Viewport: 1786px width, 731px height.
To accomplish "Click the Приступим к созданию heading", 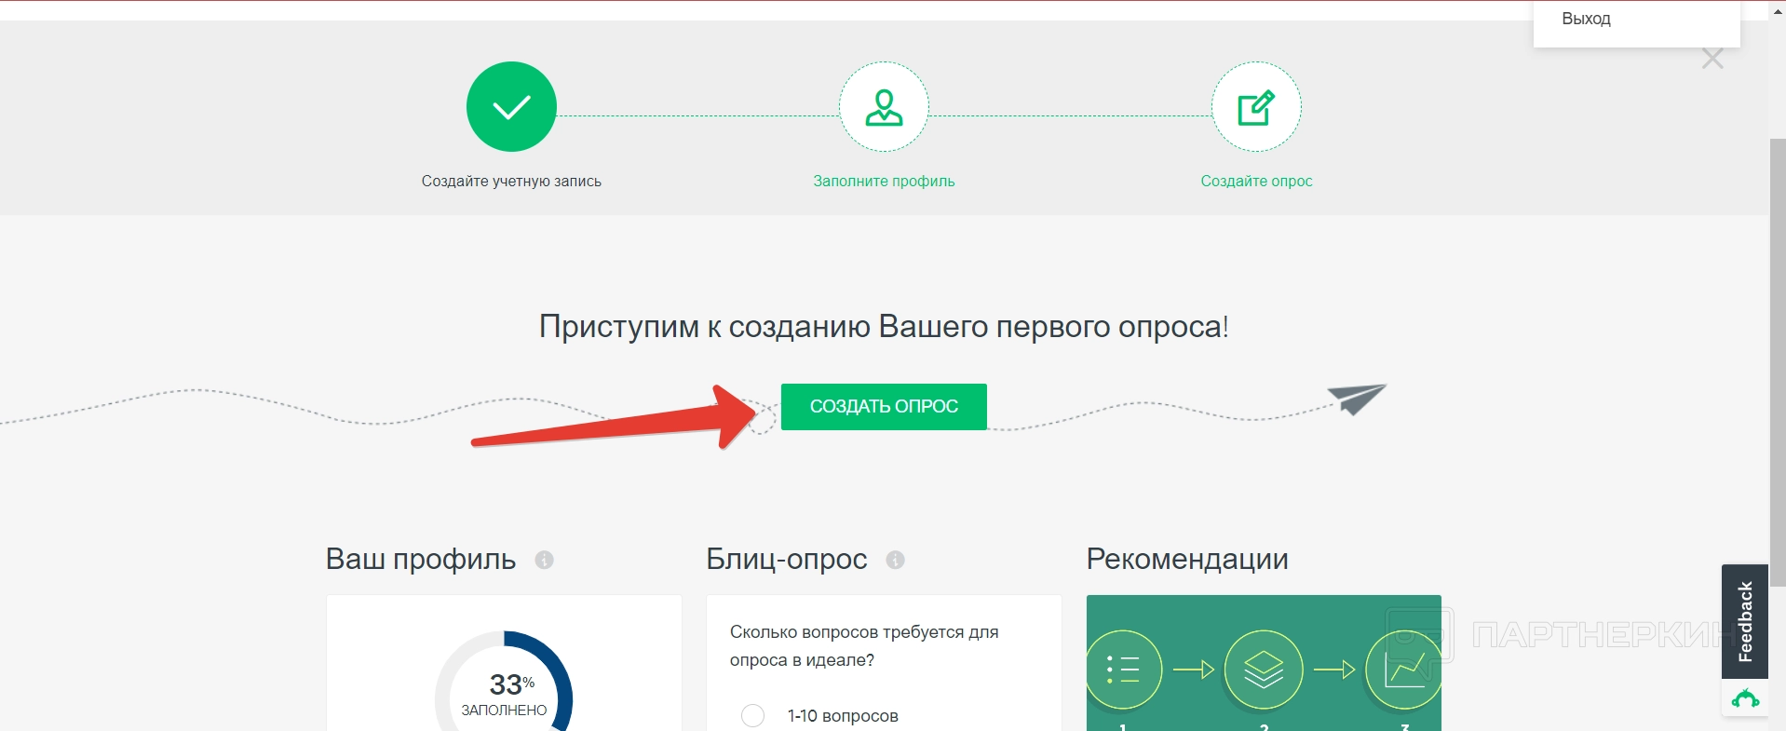I will [884, 327].
